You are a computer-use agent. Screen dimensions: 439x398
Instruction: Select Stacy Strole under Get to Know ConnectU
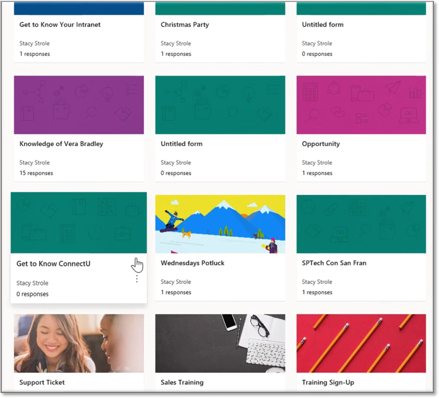coord(32,283)
